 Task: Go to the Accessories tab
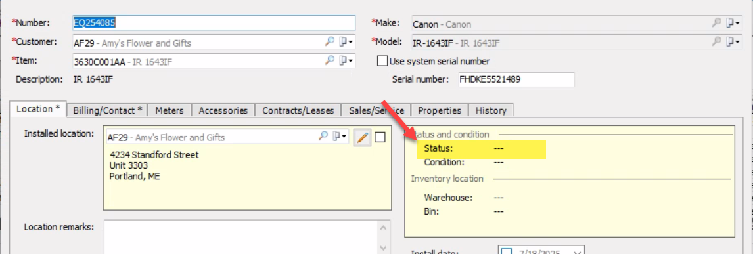[223, 110]
